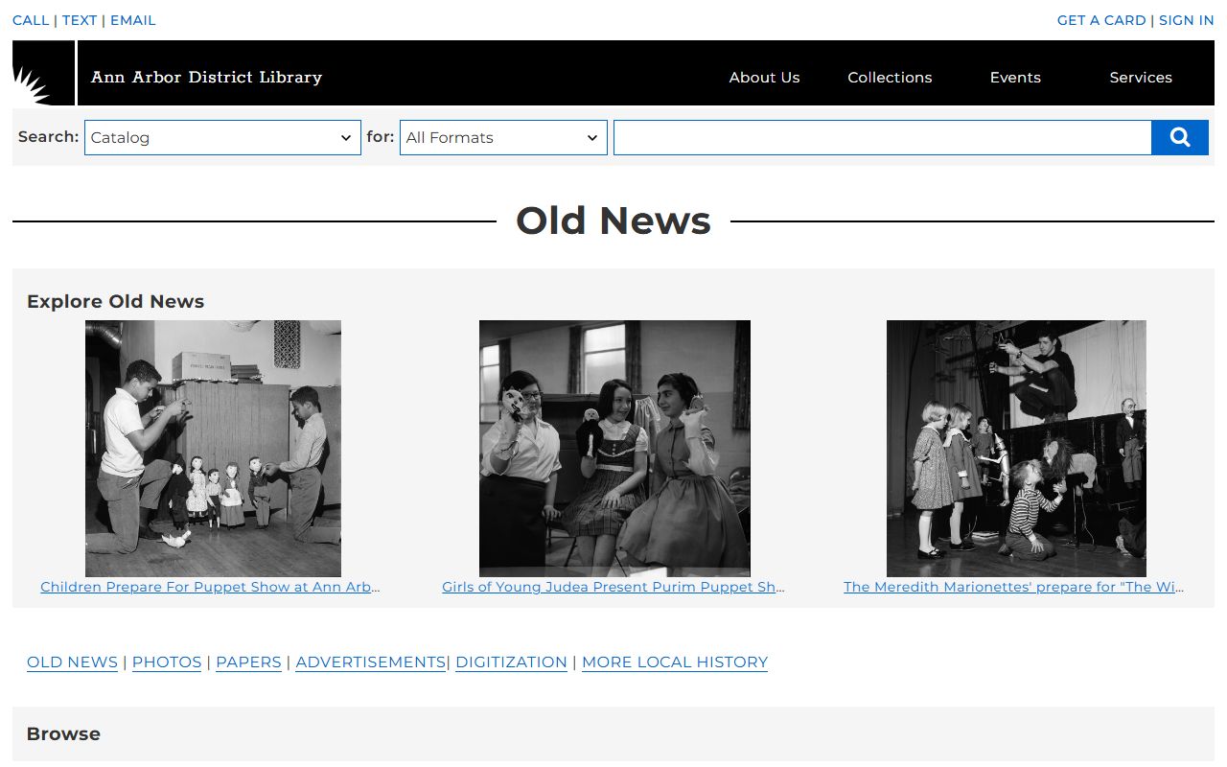
Task: Click the Old News page heading
Action: pyautogui.click(x=613, y=221)
